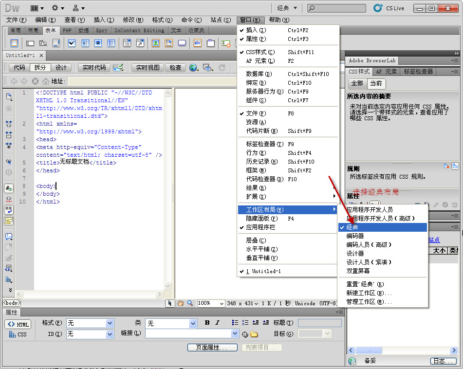Toggle line numbers in the code toolbar
This screenshot has height=369, width=463.
[9, 188]
